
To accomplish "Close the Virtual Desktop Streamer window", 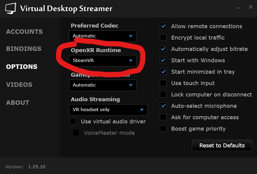I will [250, 7].
